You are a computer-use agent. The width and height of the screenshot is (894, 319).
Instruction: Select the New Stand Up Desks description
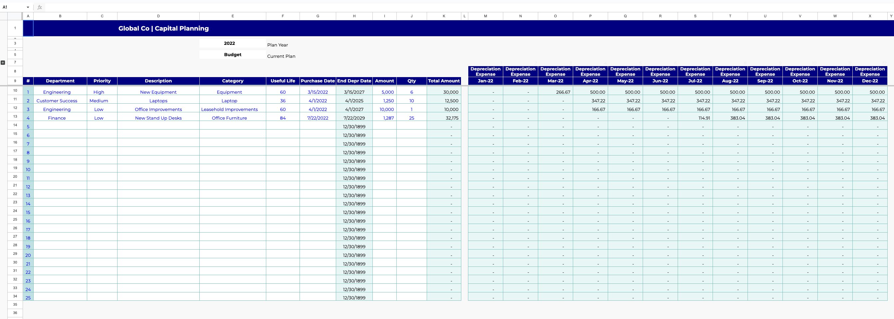click(158, 118)
